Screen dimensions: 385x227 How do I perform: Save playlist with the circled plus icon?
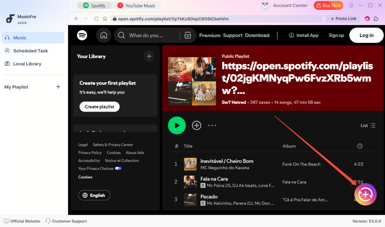coord(196,125)
